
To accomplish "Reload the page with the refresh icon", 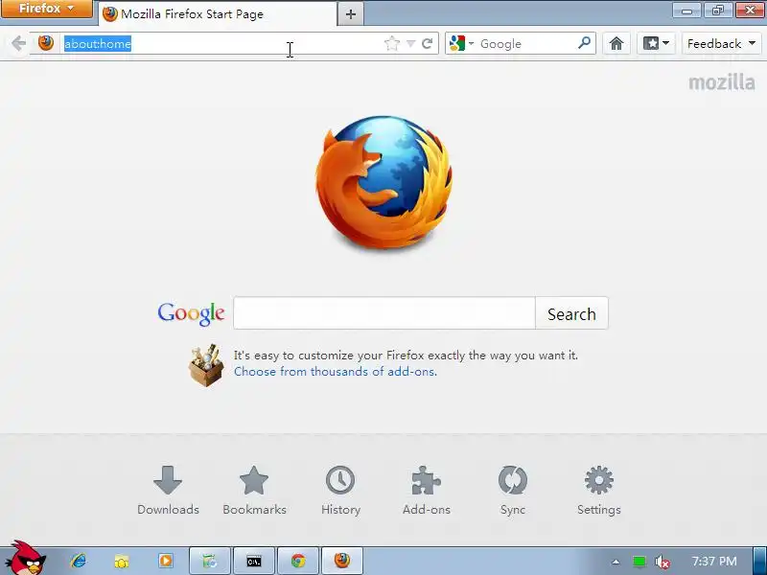I will click(x=427, y=43).
